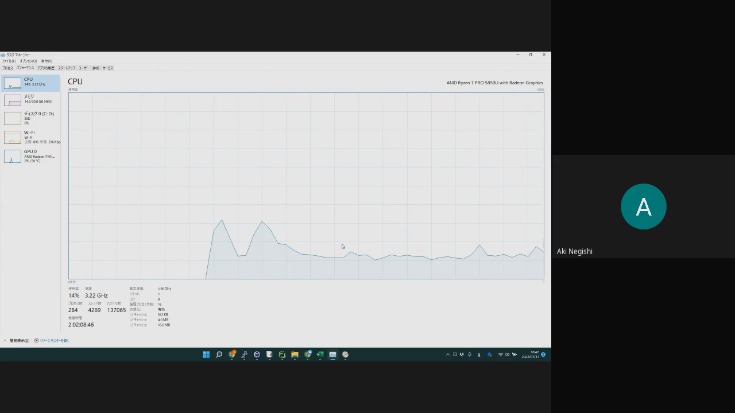Open the ファイル(F) menu
735x413 pixels.
[x=9, y=61]
